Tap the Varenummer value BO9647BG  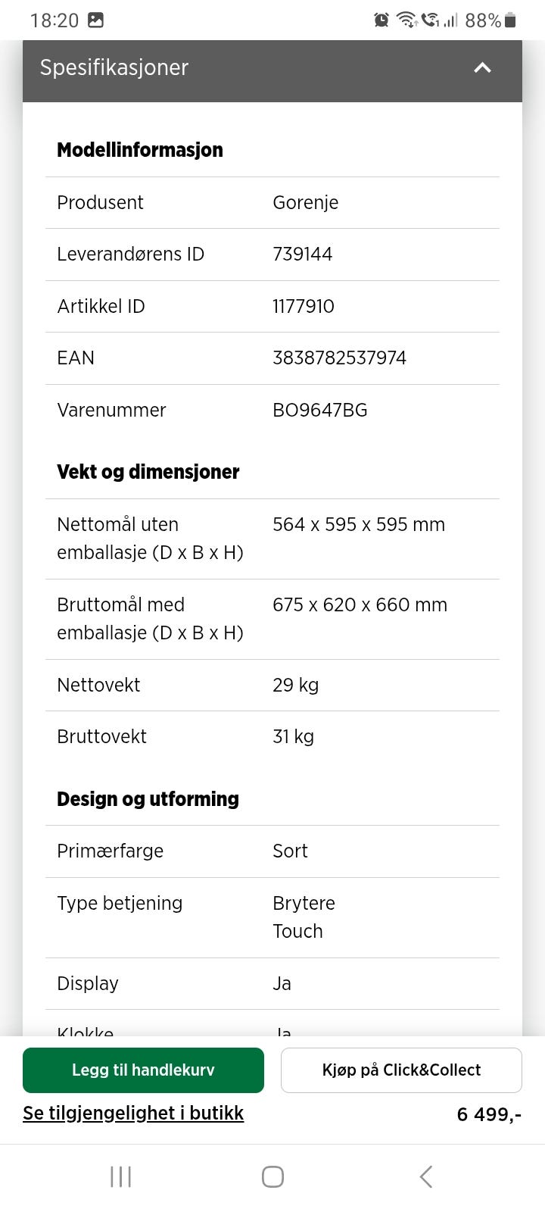[319, 410]
